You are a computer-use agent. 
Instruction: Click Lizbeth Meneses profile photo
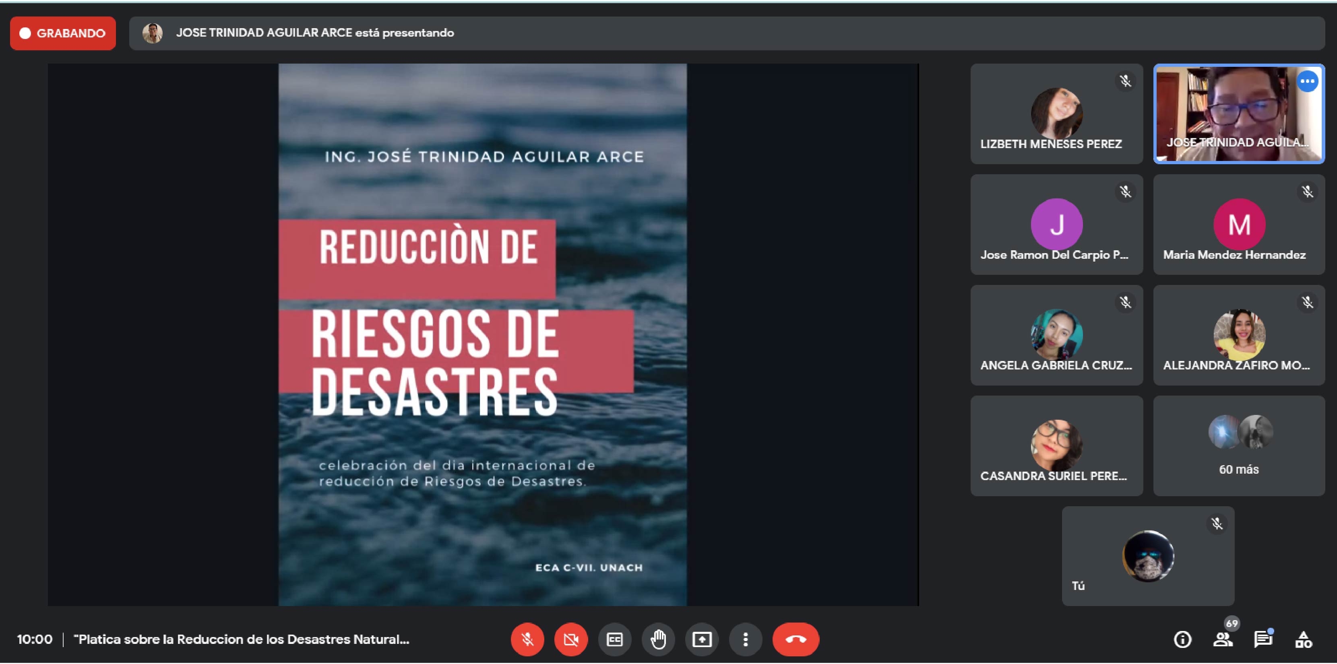(1056, 113)
